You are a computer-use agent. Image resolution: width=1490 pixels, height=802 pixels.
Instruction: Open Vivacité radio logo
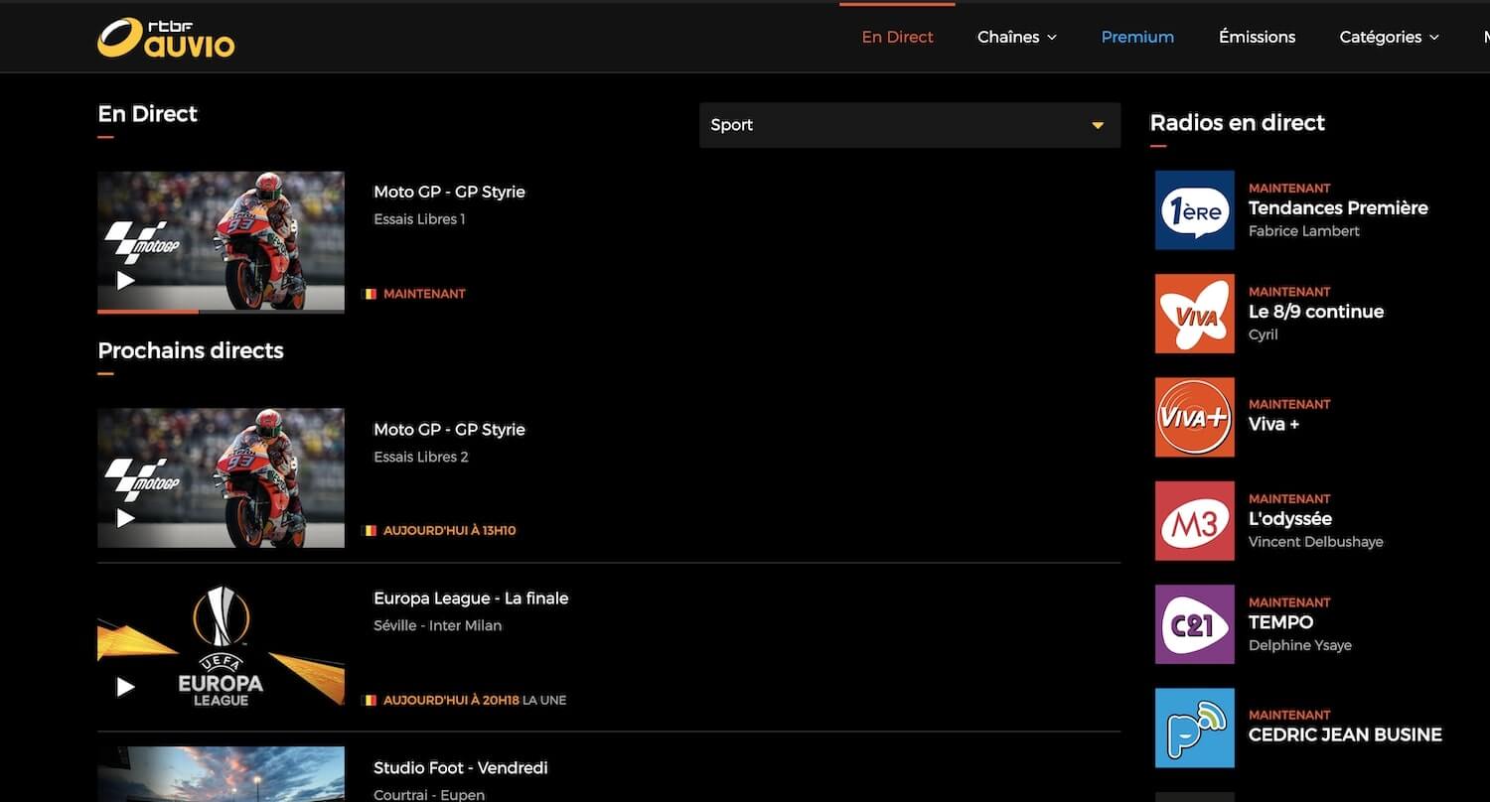click(1195, 314)
